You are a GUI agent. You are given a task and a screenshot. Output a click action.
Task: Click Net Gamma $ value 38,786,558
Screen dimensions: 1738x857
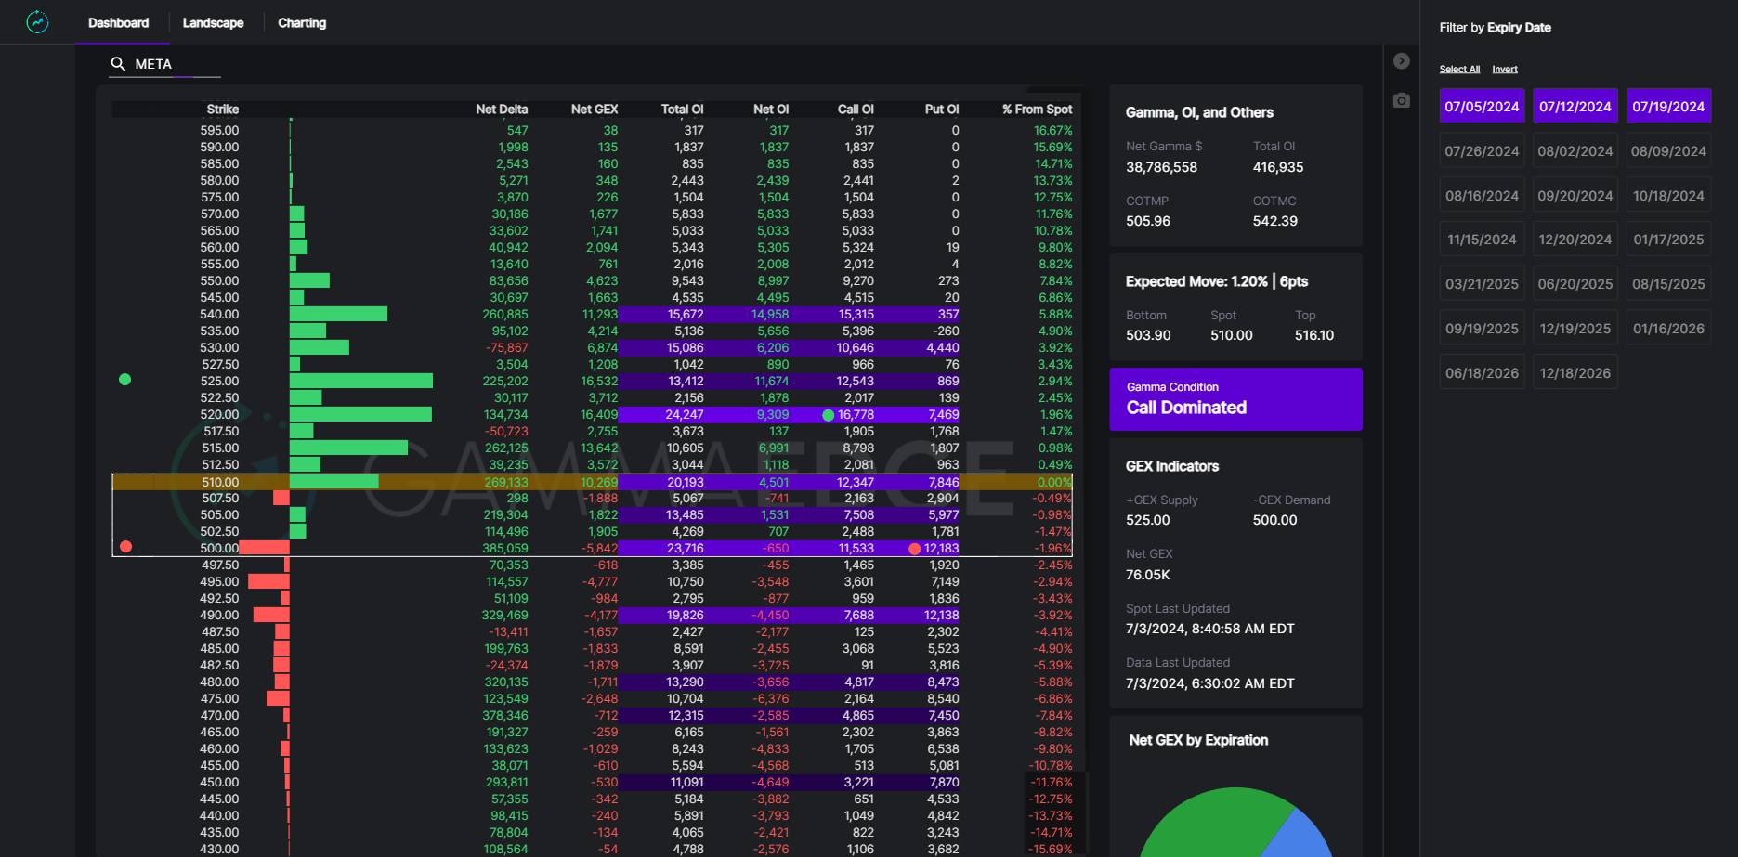tap(1161, 167)
